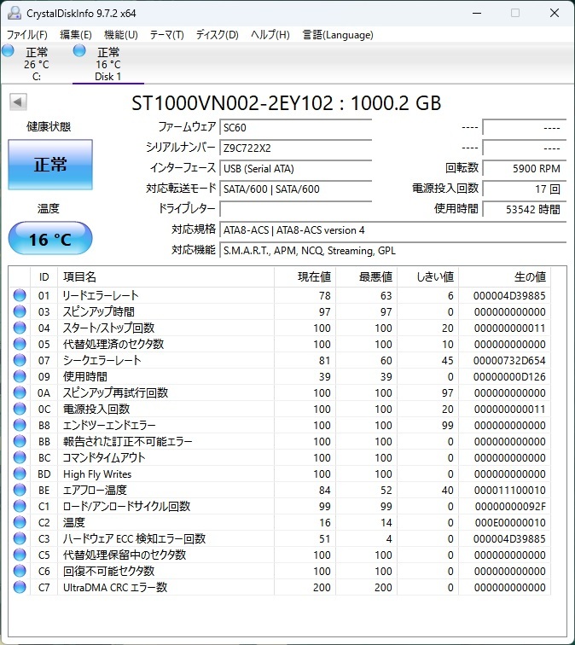Open the 編集(E) menu
The width and height of the screenshot is (575, 645).
click(76, 35)
